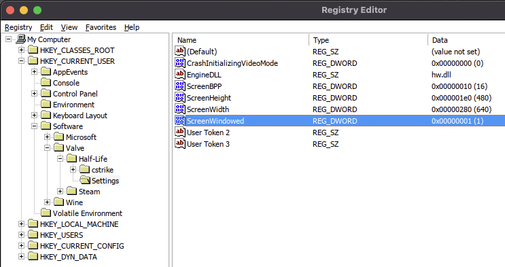This screenshot has width=505, height=267.
Task: Click the Volatile Environment folder icon
Action: (46, 213)
